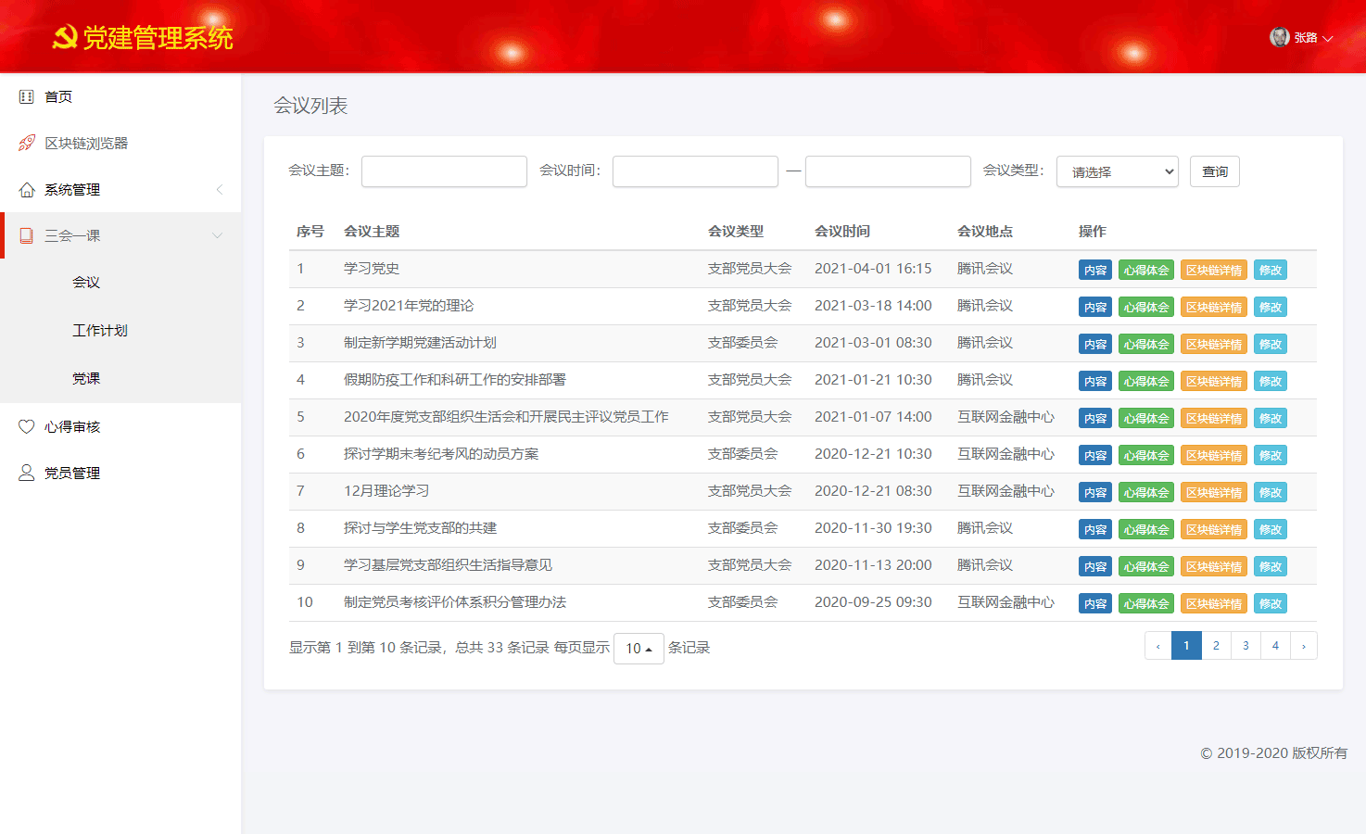The width and height of the screenshot is (1366, 834).
Task: Open 区块链详情 for 12月理论学习 row
Action: [1213, 492]
